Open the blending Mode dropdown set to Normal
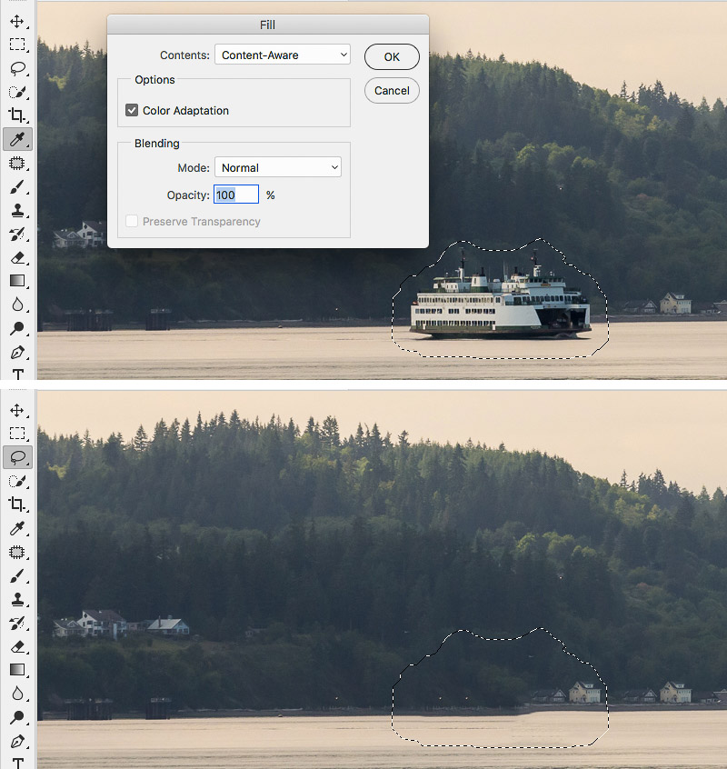 278,167
